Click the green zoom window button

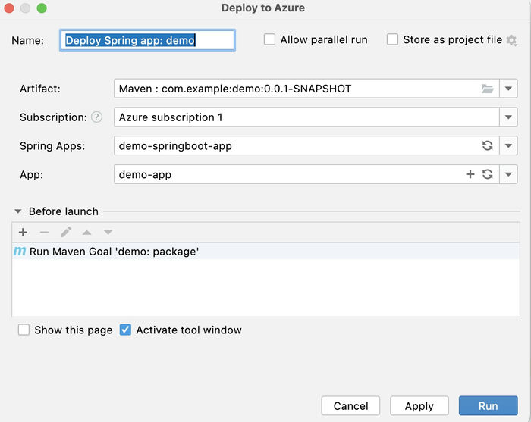(x=42, y=8)
